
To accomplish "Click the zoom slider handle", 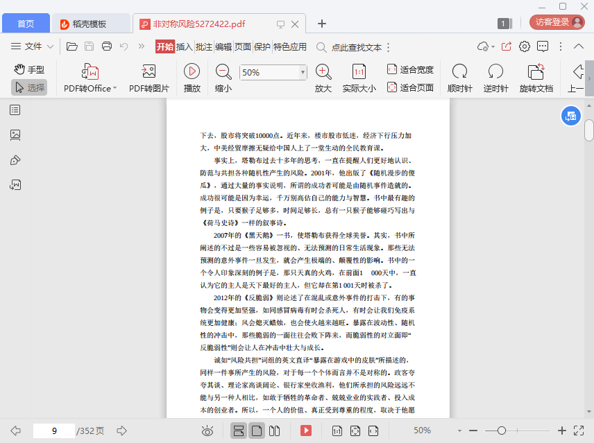I will pos(502,431).
